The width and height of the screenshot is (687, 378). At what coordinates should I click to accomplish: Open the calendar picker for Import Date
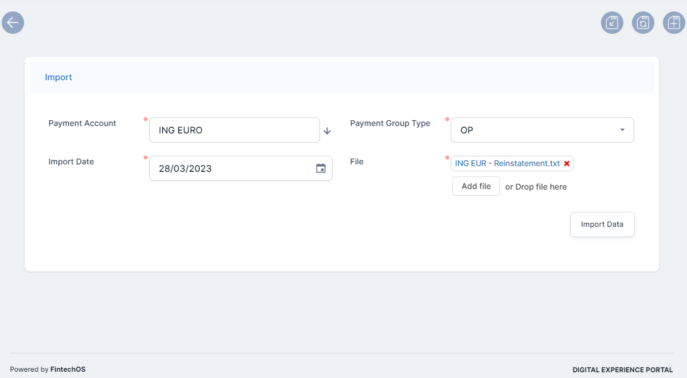point(321,168)
